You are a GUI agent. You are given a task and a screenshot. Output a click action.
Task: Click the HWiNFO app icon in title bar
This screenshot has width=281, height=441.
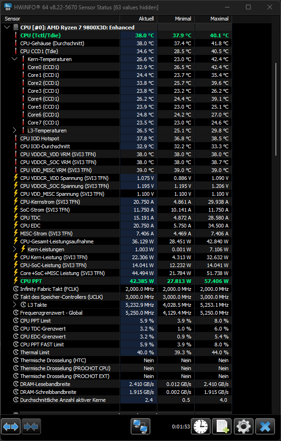point(8,7)
